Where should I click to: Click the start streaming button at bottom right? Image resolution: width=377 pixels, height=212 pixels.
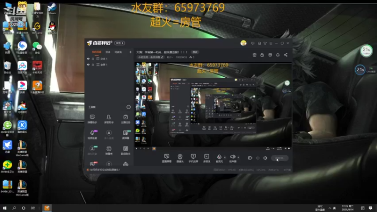(x=279, y=158)
